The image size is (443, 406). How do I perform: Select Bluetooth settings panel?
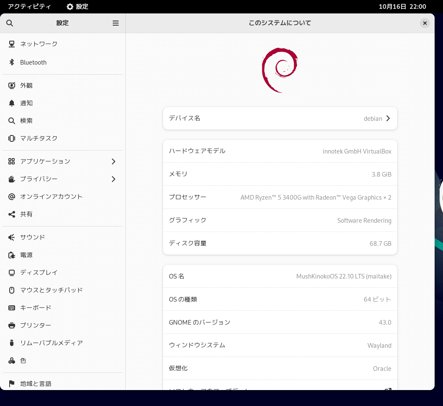coord(63,62)
